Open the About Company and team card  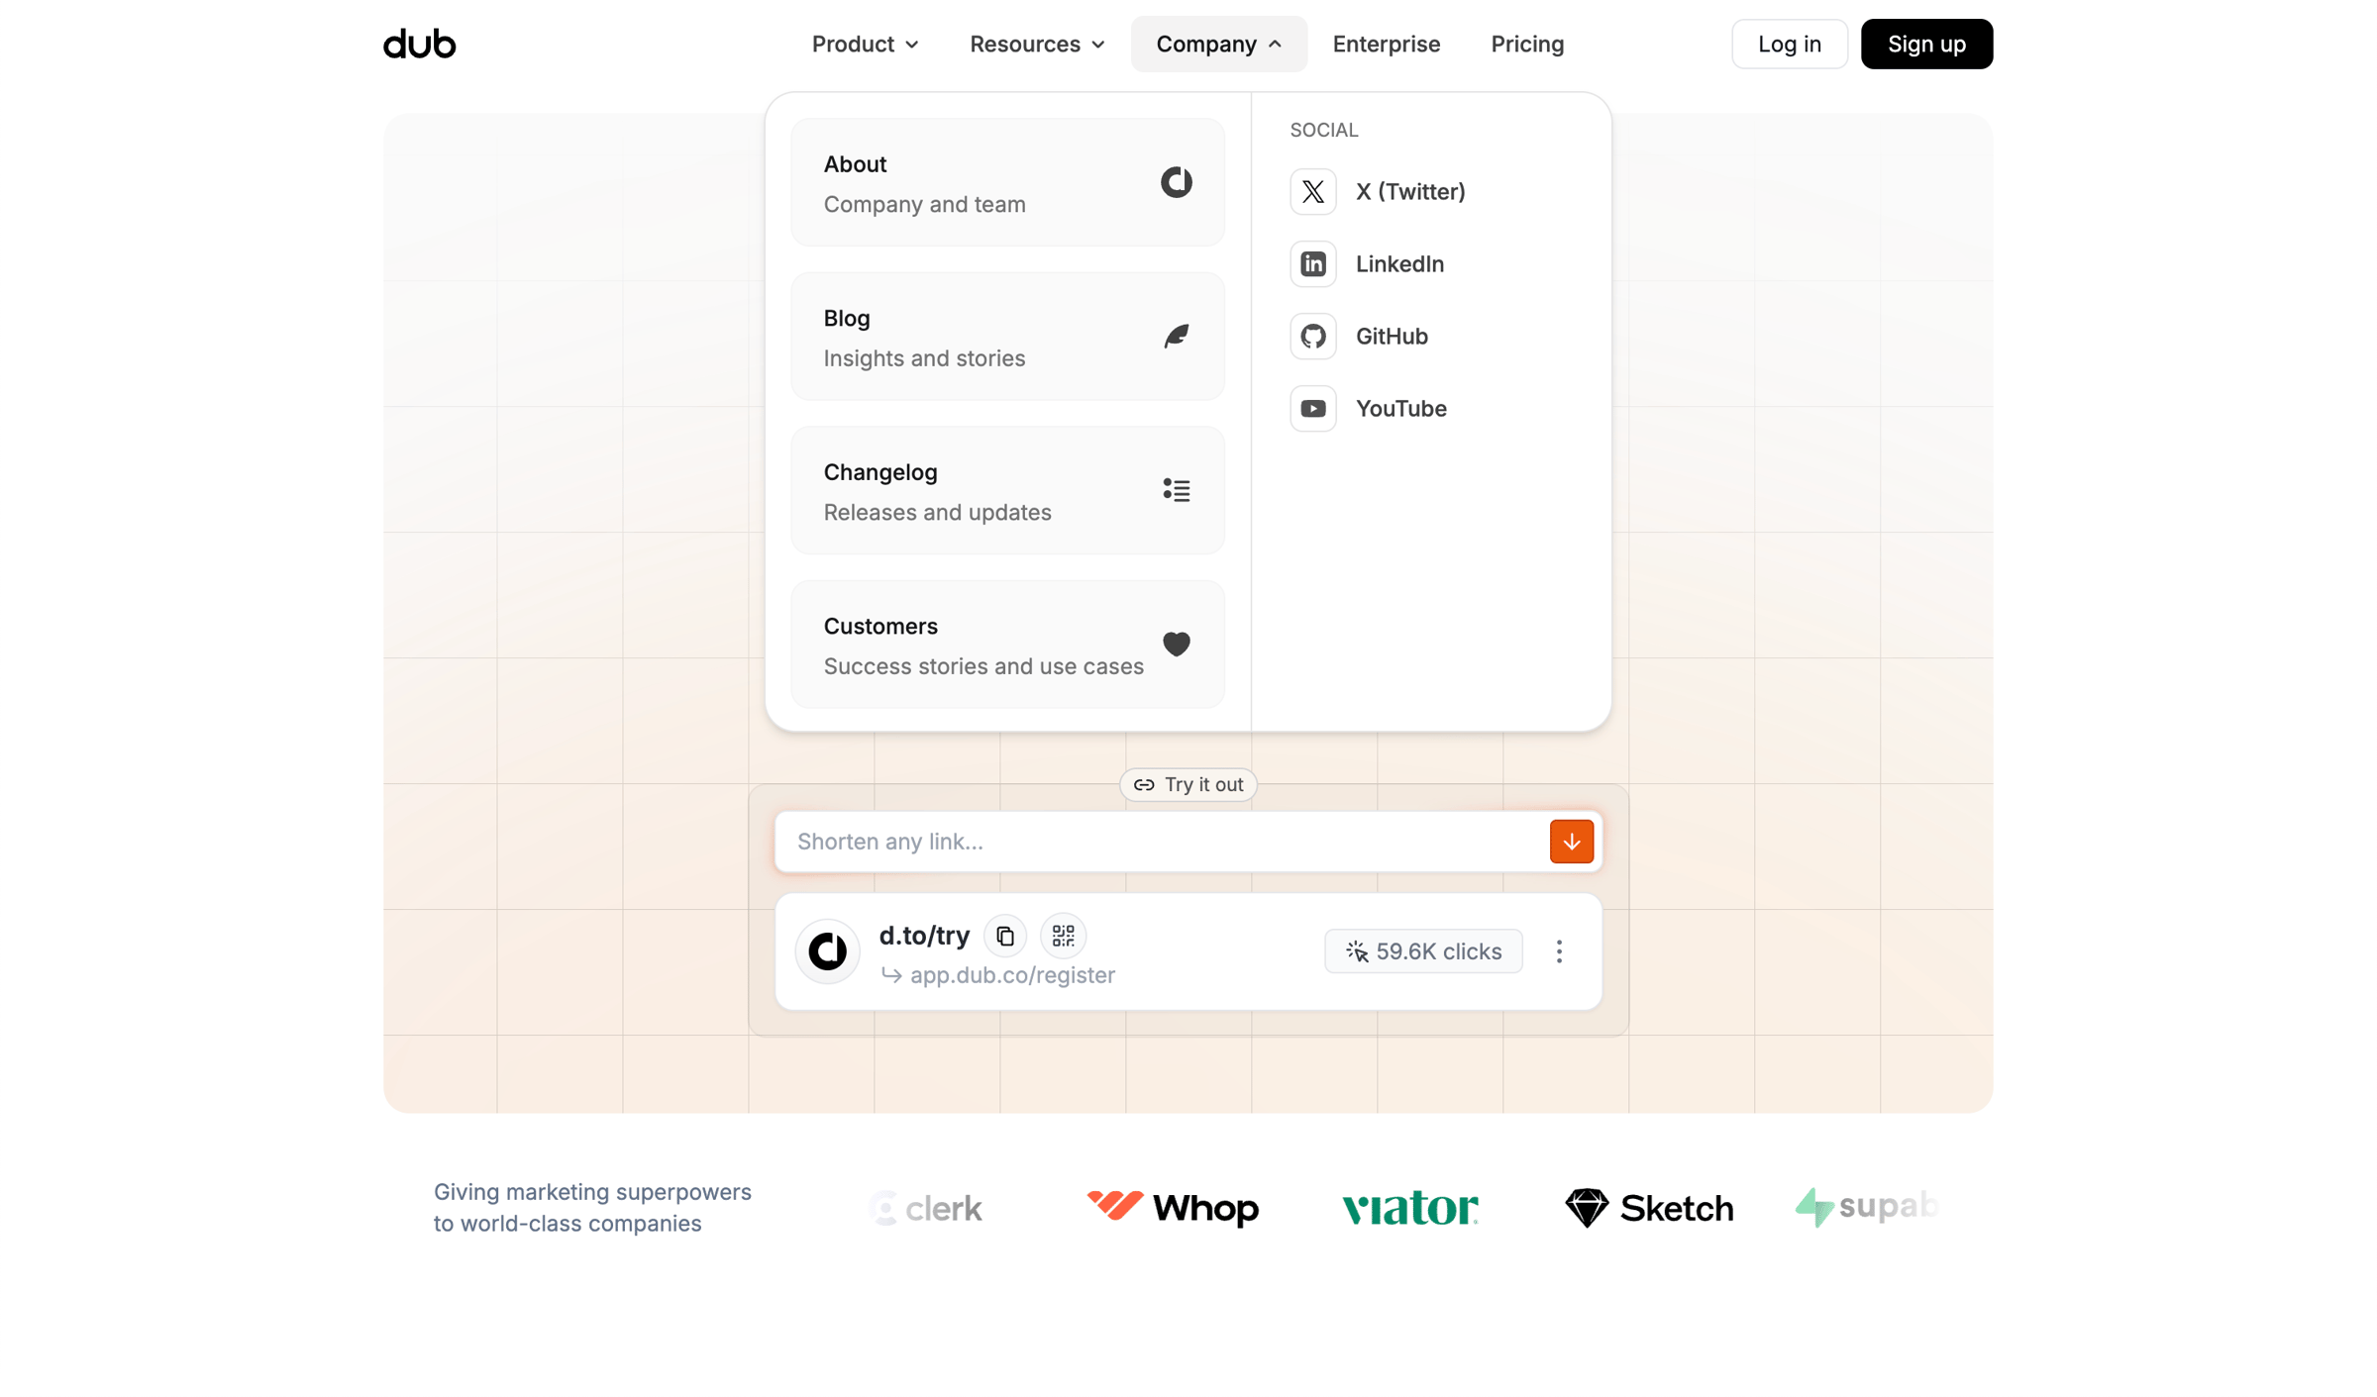click(x=1007, y=183)
